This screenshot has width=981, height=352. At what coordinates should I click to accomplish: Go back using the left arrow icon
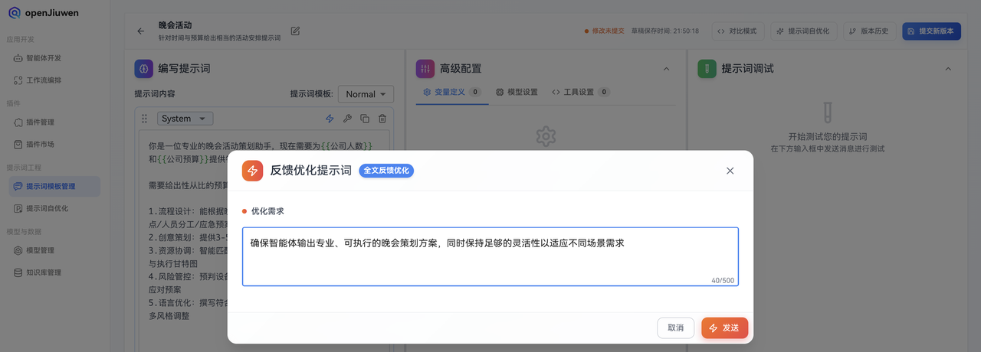140,31
